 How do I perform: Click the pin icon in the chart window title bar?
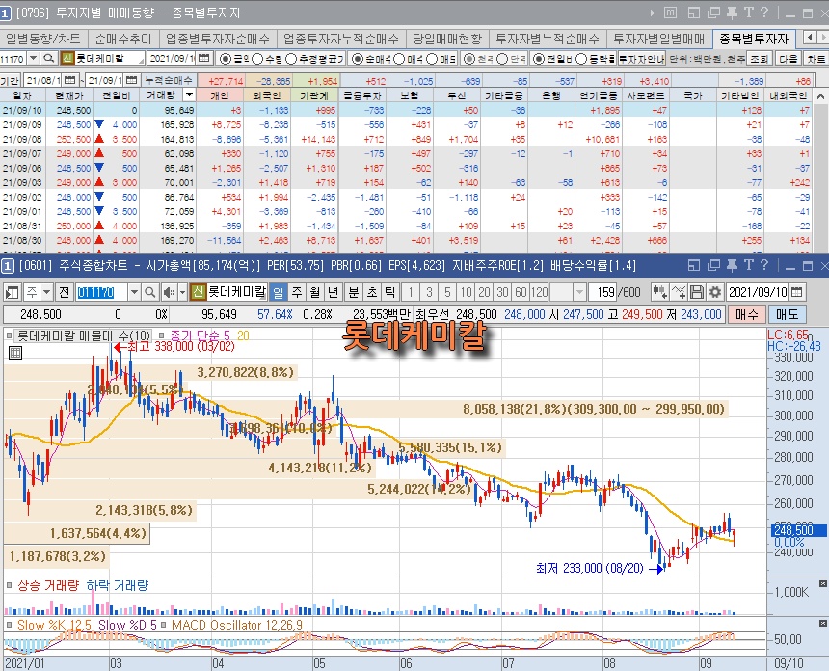[733, 265]
